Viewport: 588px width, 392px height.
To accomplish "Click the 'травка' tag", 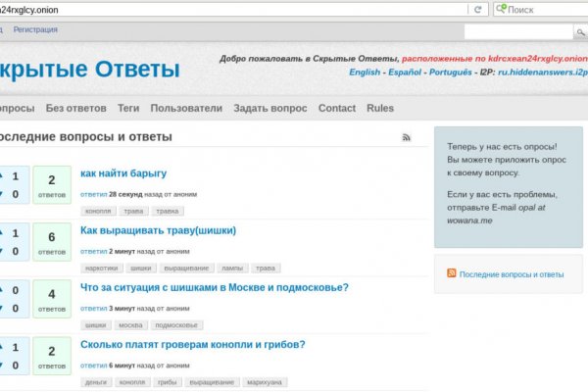I will 168,212.
